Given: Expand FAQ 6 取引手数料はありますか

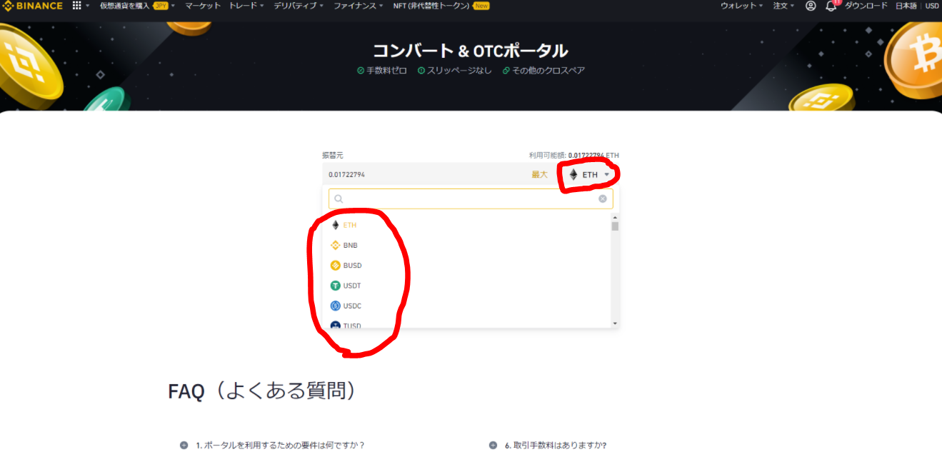Looking at the screenshot, I should pyautogui.click(x=548, y=445).
